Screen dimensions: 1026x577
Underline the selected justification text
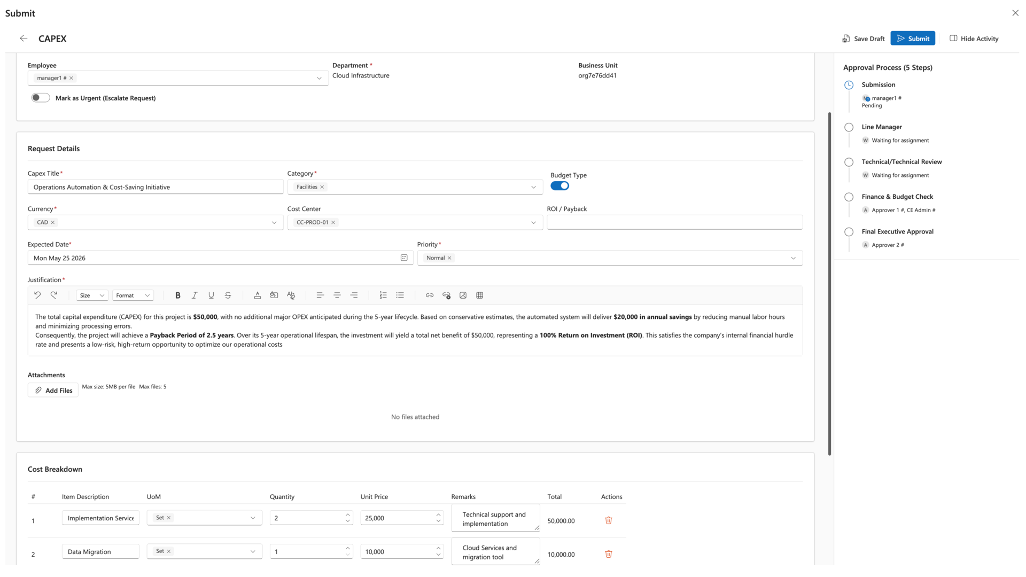click(211, 295)
